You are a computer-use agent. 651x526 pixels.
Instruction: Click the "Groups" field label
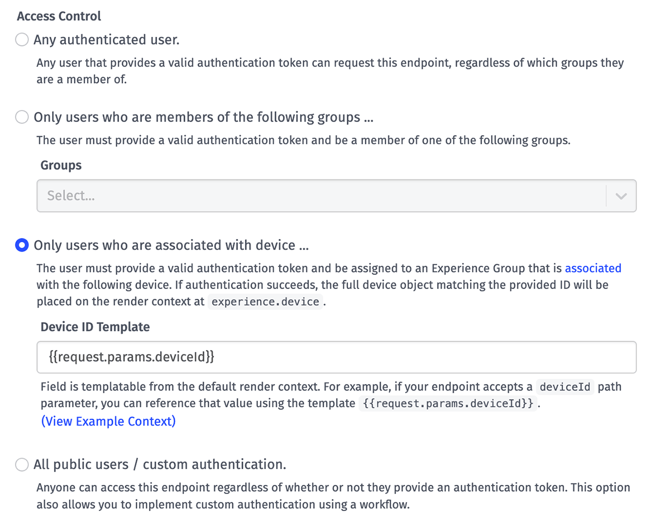(61, 165)
